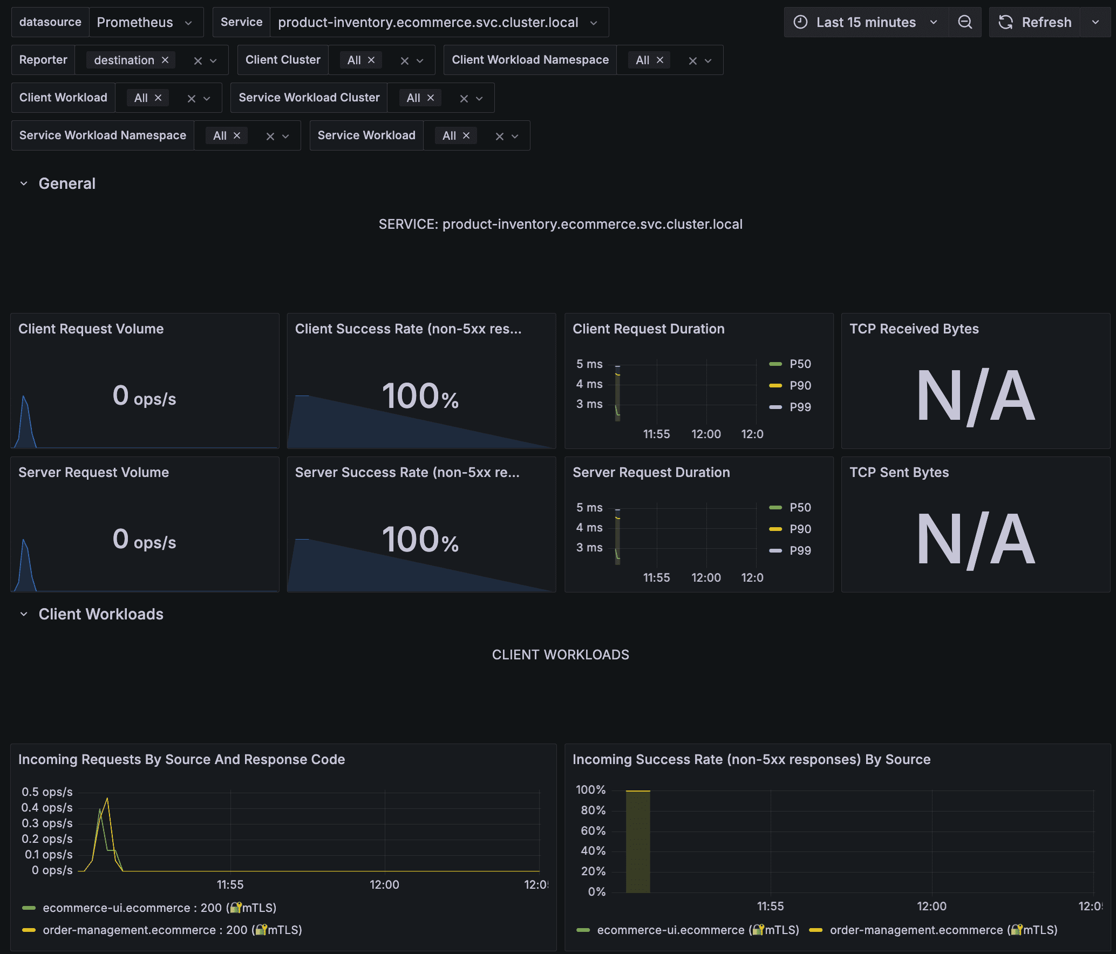Clear the Client Workload Namespace filter
Image resolution: width=1116 pixels, height=954 pixels.
(x=693, y=60)
